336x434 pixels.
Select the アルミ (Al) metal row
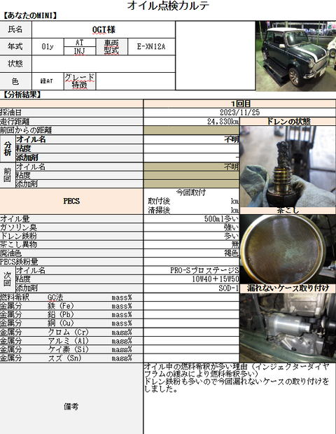click(x=71, y=341)
